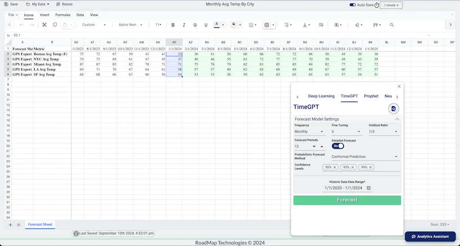Open the Frequency Monthly dropdown

309,132
